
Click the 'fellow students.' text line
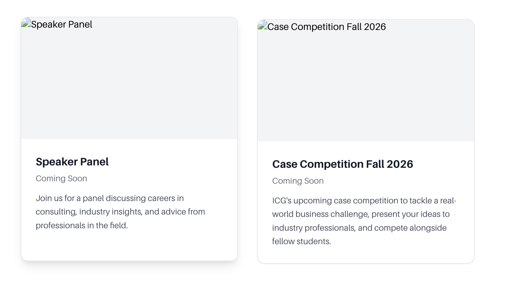pos(301,241)
